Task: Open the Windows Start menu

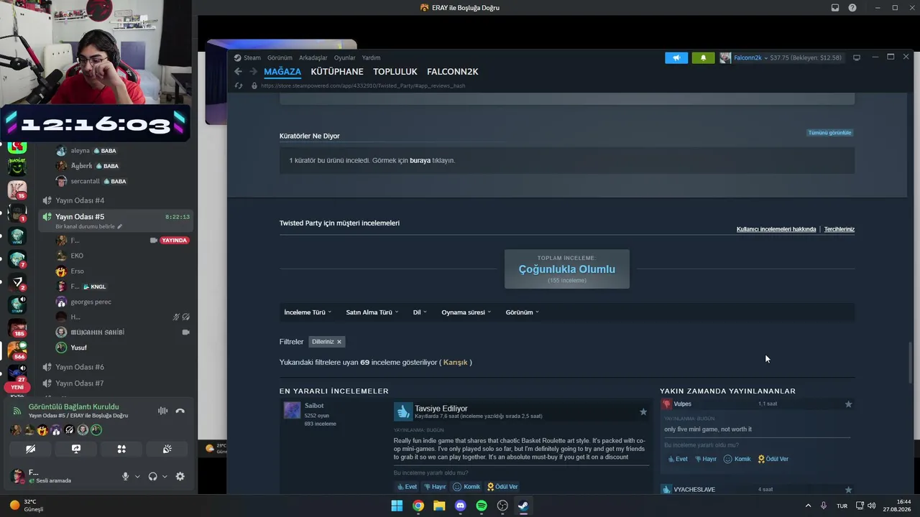Action: [397, 506]
